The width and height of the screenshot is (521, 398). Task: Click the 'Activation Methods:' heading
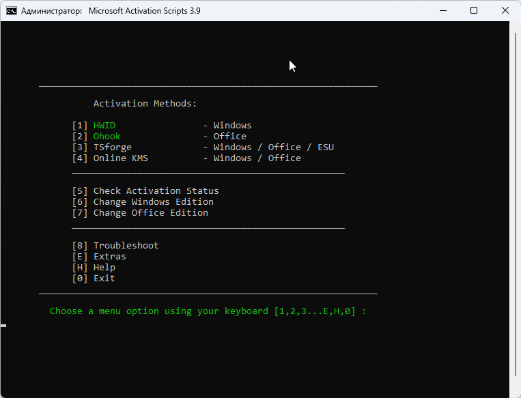145,104
